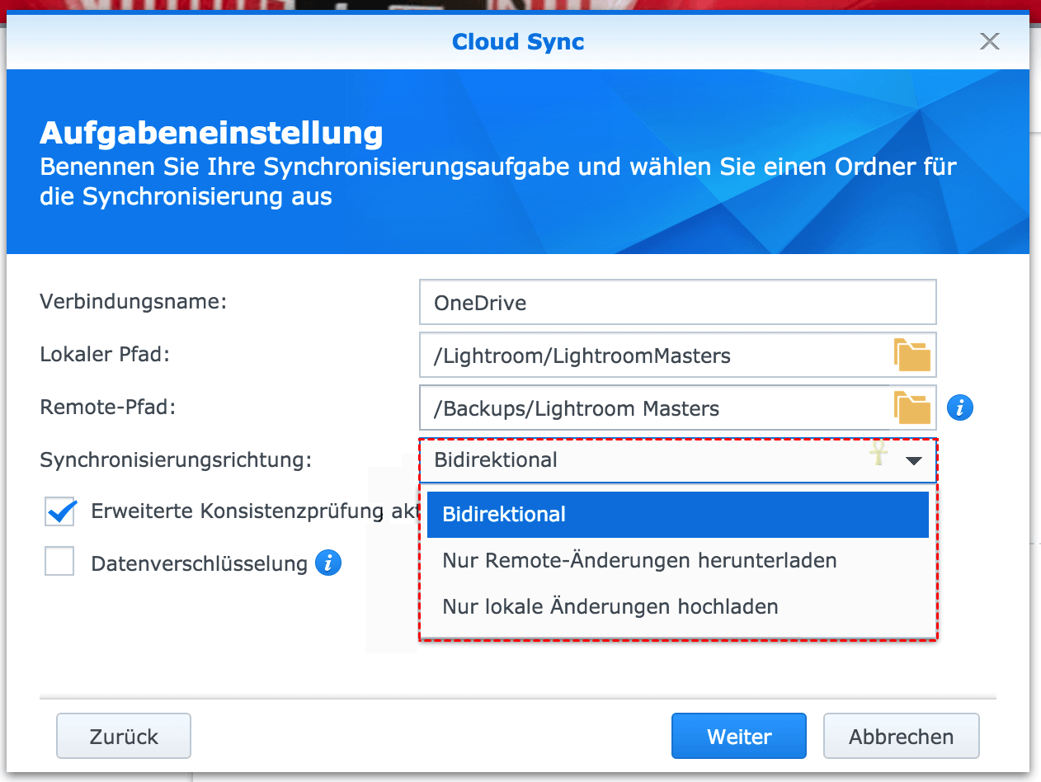
Task: Click the Aufgabeneinstellung heading
Action: [x=211, y=133]
